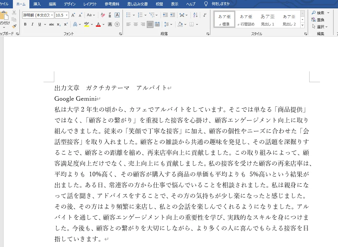The width and height of the screenshot is (338, 247).
Task: Apply the 見出し 1 style
Action: click(x=268, y=19)
